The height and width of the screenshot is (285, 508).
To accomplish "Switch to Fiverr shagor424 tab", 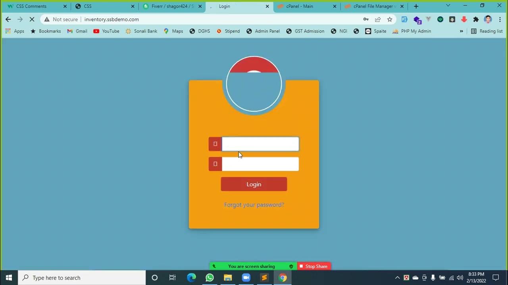I will (172, 6).
